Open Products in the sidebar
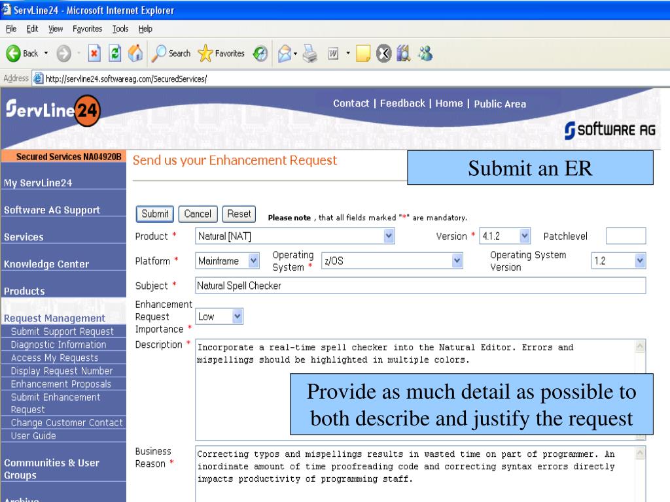The image size is (670, 502). tap(24, 291)
